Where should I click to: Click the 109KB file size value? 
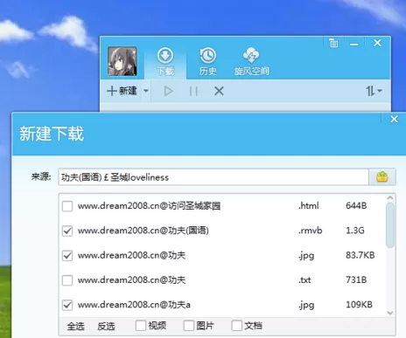coord(359,305)
